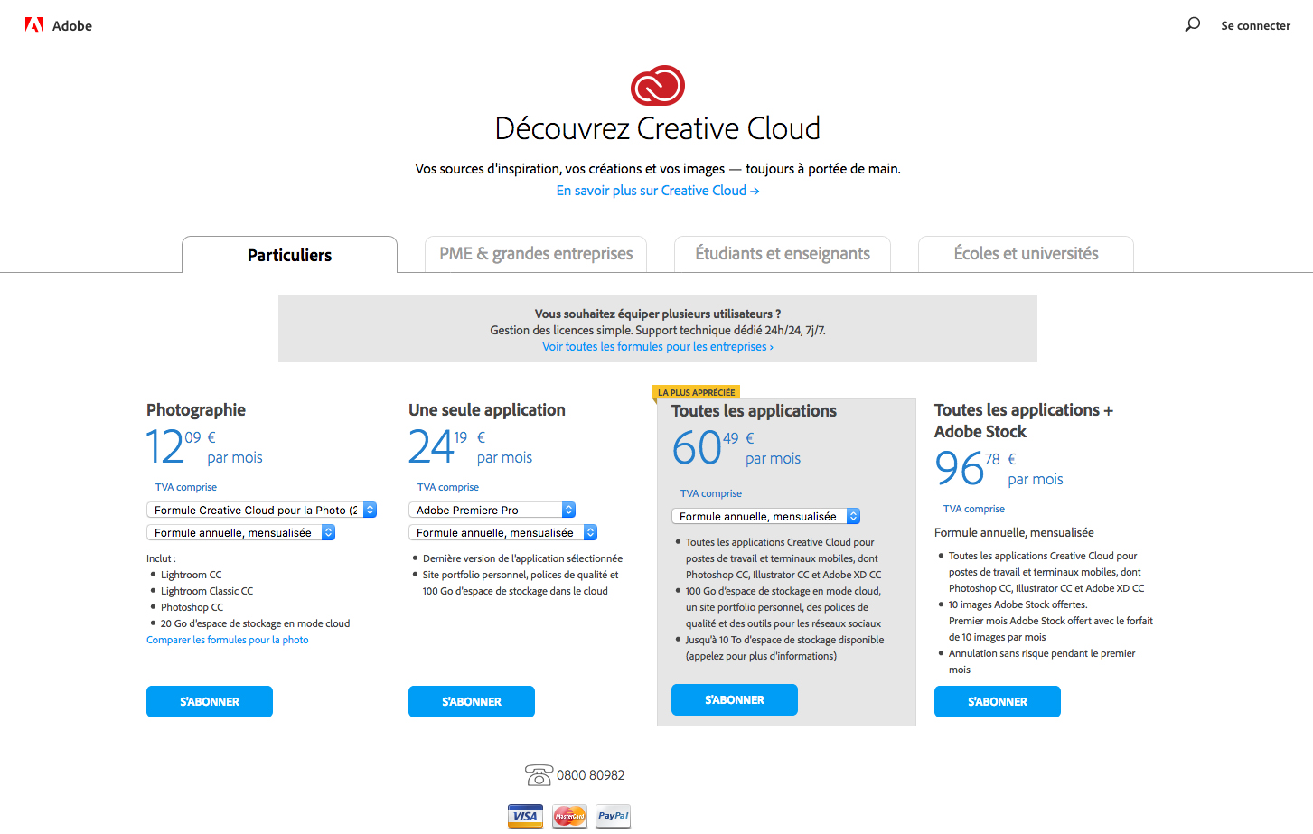
Task: Open billing term dropdown under Une seule application
Action: click(x=502, y=532)
